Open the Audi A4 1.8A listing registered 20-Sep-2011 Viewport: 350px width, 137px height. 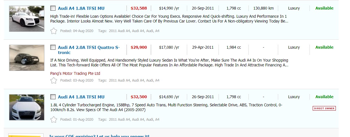(x=81, y=8)
